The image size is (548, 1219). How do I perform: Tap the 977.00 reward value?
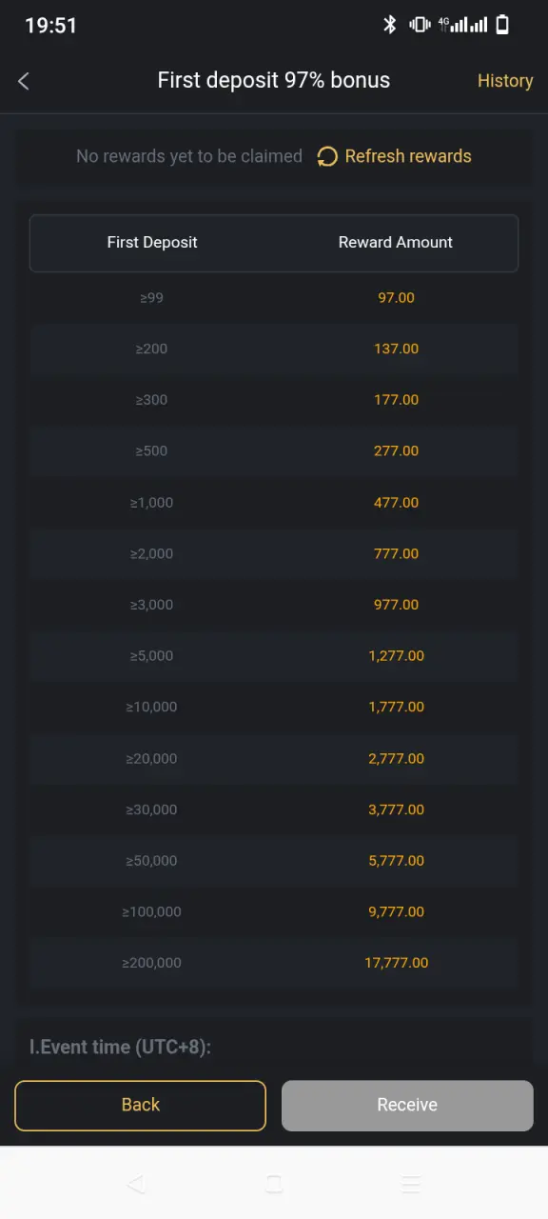coord(397,605)
